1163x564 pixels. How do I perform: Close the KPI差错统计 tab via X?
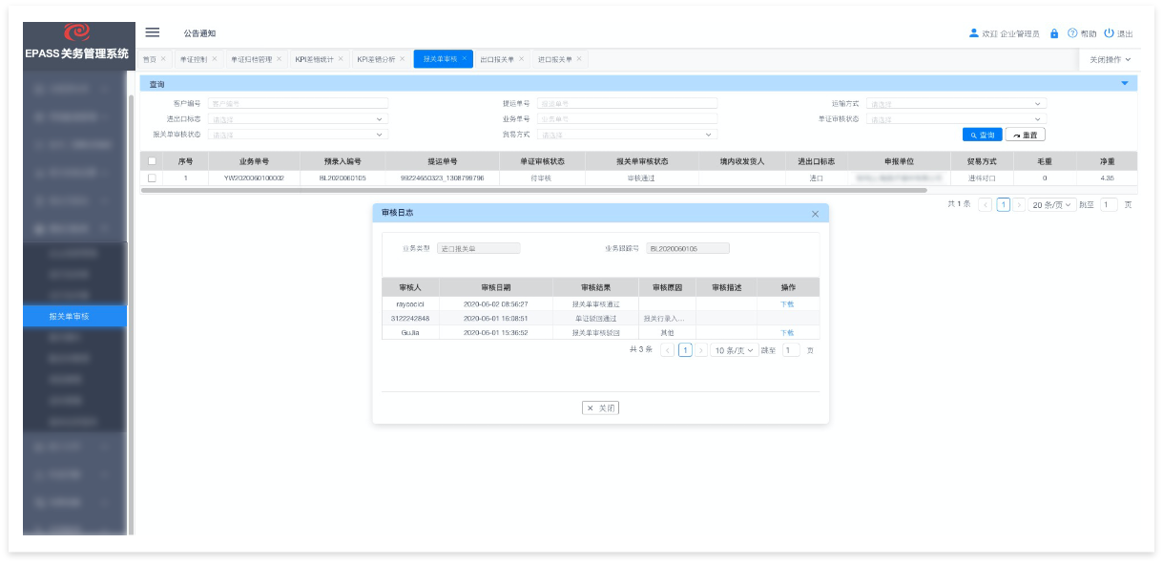(x=341, y=58)
